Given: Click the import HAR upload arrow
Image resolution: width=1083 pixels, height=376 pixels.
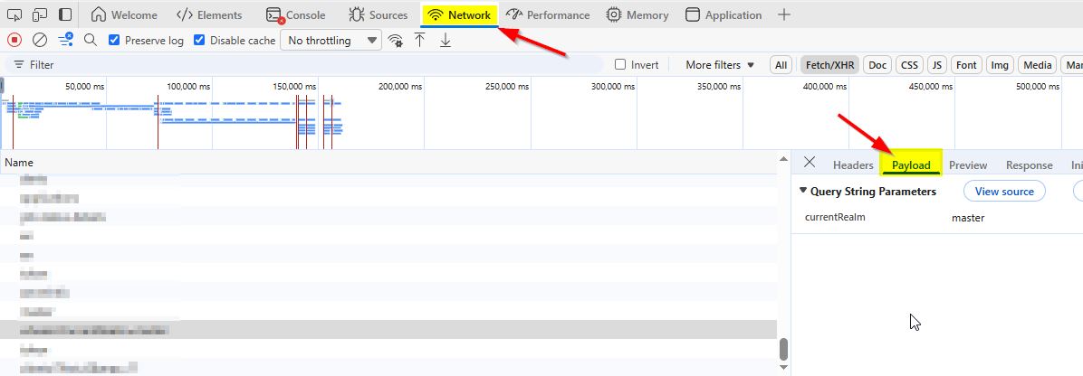Looking at the screenshot, I should pyautogui.click(x=419, y=40).
